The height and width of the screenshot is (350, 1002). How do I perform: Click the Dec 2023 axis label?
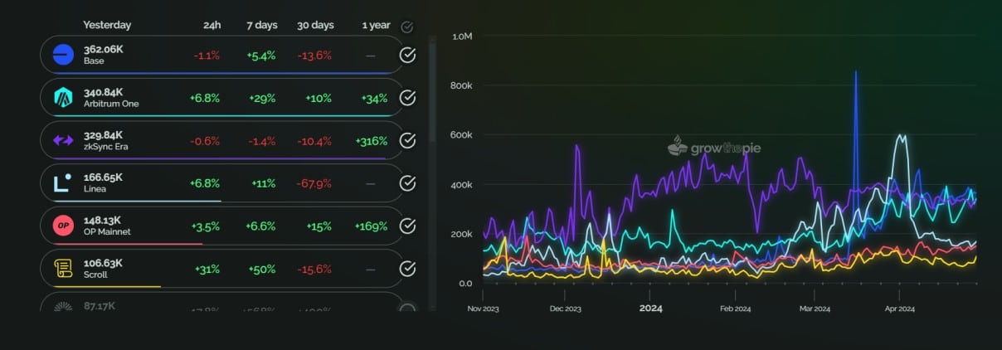(x=566, y=309)
